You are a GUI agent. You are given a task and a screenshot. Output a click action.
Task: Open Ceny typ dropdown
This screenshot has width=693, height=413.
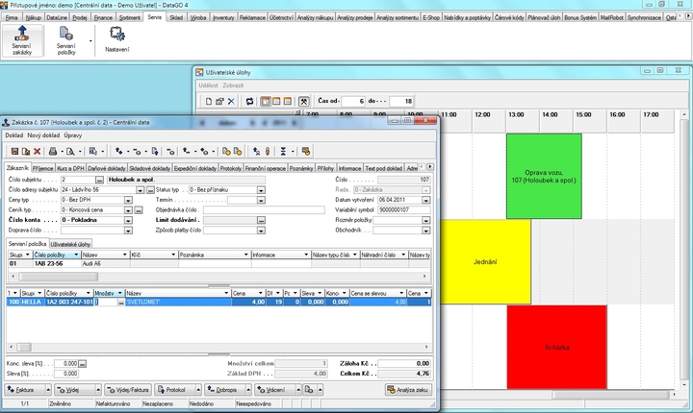click(x=128, y=201)
